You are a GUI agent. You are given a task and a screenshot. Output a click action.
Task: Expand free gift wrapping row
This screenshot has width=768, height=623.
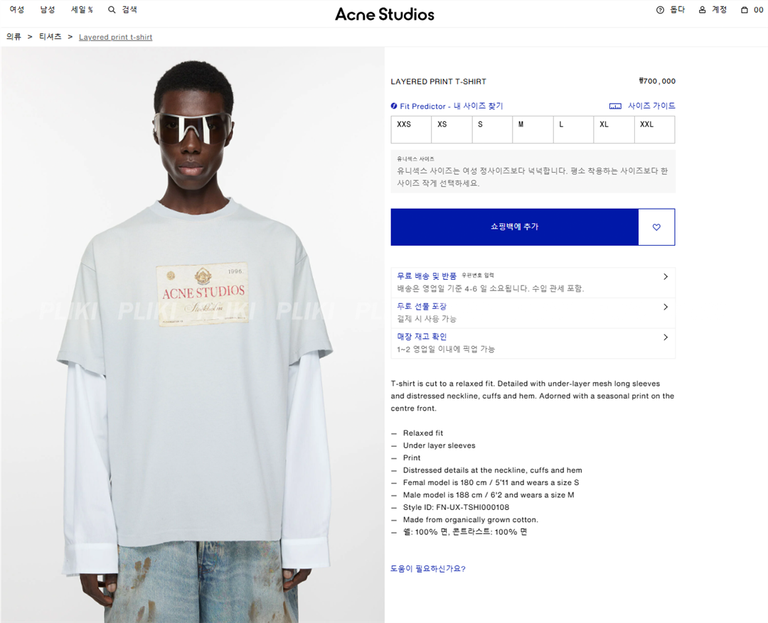533,313
